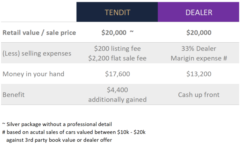Viewport: 242px width, 147px height.
Task: Click the DEALER $20,000 retail value
Action: pos(199,33)
